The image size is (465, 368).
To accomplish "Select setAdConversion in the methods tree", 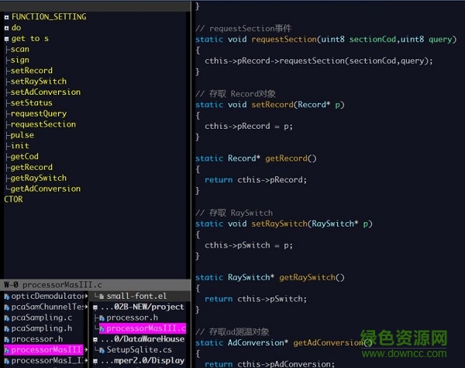I will (x=46, y=92).
